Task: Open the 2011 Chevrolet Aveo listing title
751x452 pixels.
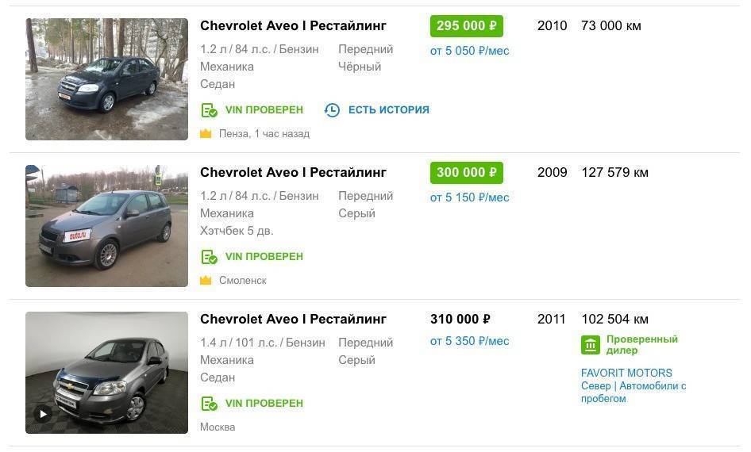Action: [293, 320]
